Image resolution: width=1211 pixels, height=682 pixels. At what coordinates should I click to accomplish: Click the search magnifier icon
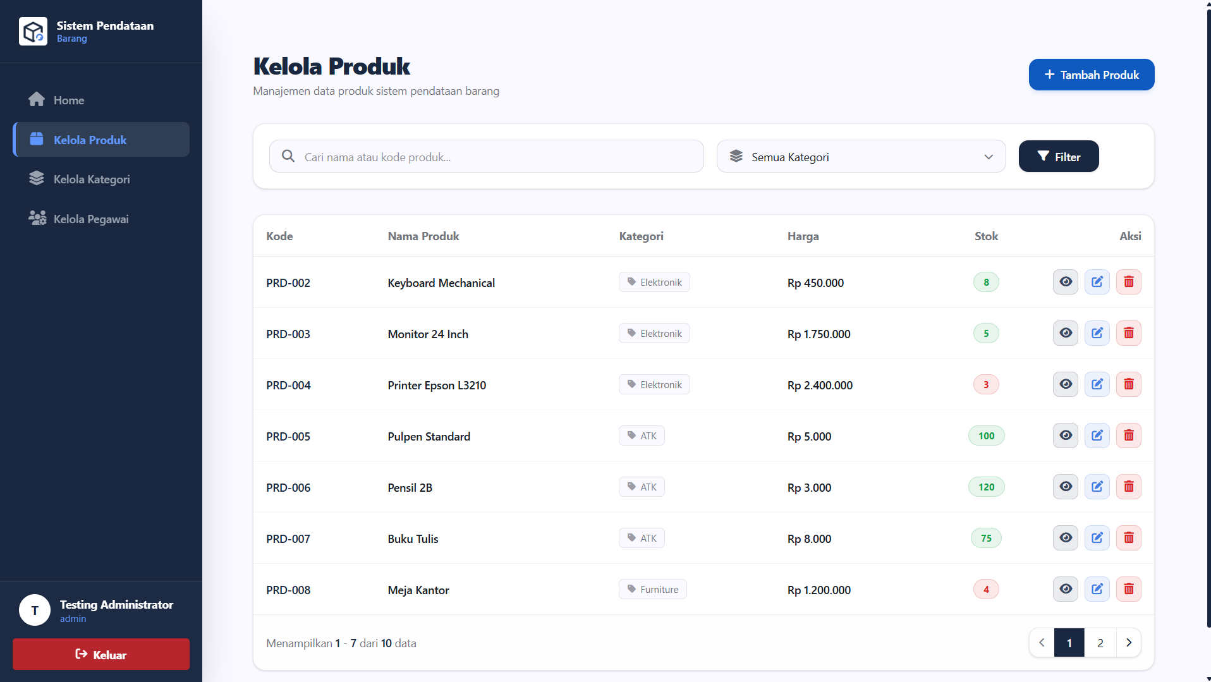[288, 156]
